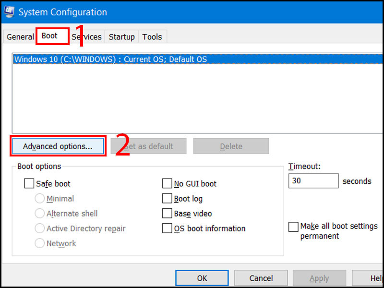Click the Timeout seconds input field

313,181
